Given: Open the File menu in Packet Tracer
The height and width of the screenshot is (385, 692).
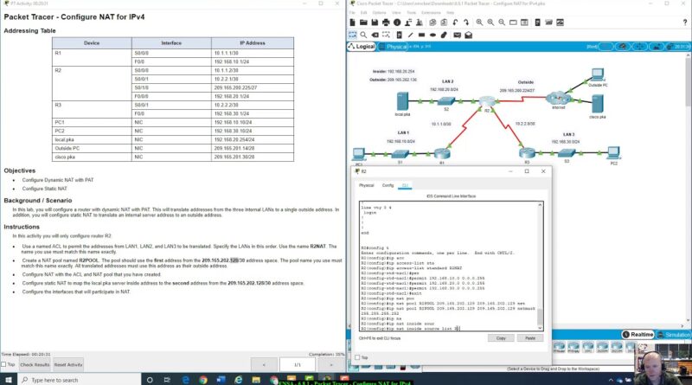Looking at the screenshot, I should [x=352, y=12].
